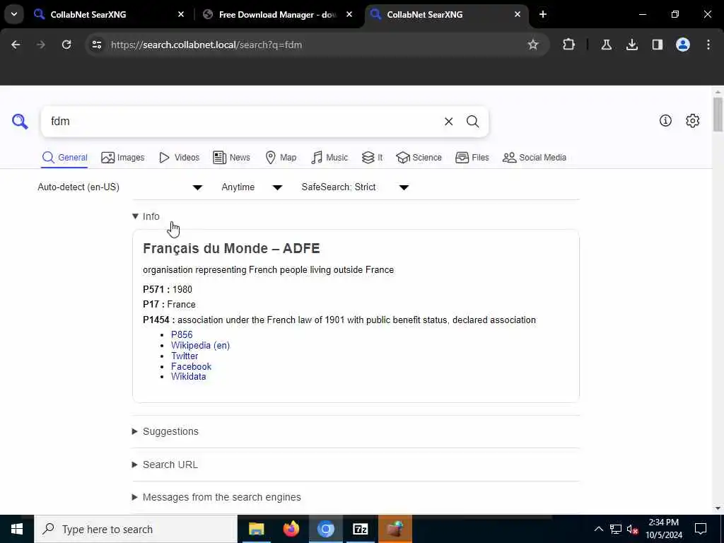724x543 pixels.
Task: Toggle the browser side panel
Action: point(657,45)
